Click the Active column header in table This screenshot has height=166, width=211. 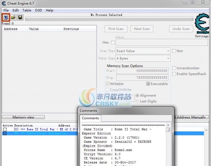click(8, 125)
